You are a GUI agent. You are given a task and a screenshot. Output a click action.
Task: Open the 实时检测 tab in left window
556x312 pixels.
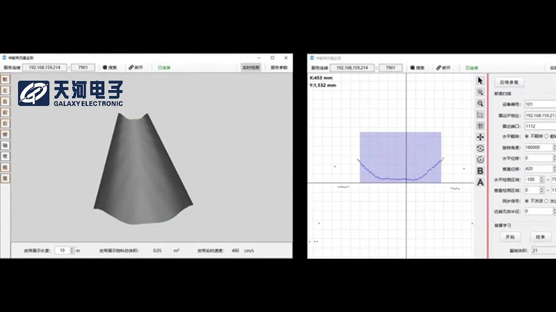click(251, 68)
